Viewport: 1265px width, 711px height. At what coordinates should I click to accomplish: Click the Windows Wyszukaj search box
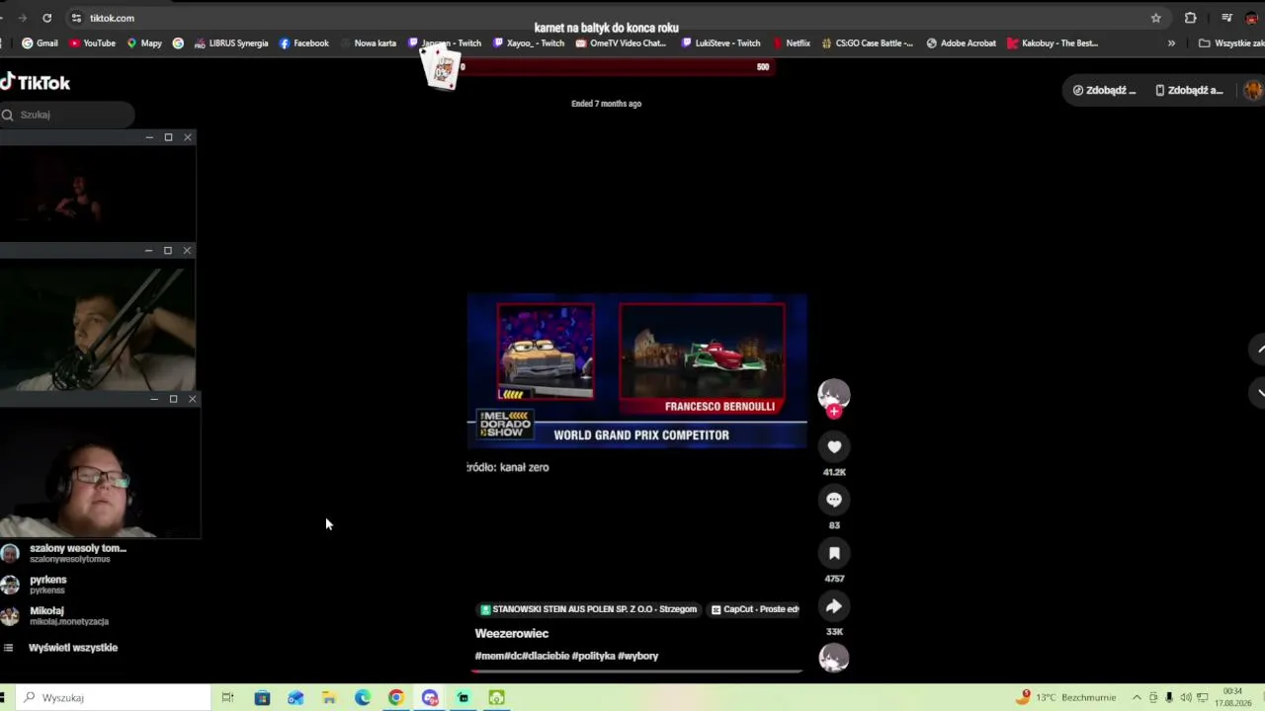114,698
